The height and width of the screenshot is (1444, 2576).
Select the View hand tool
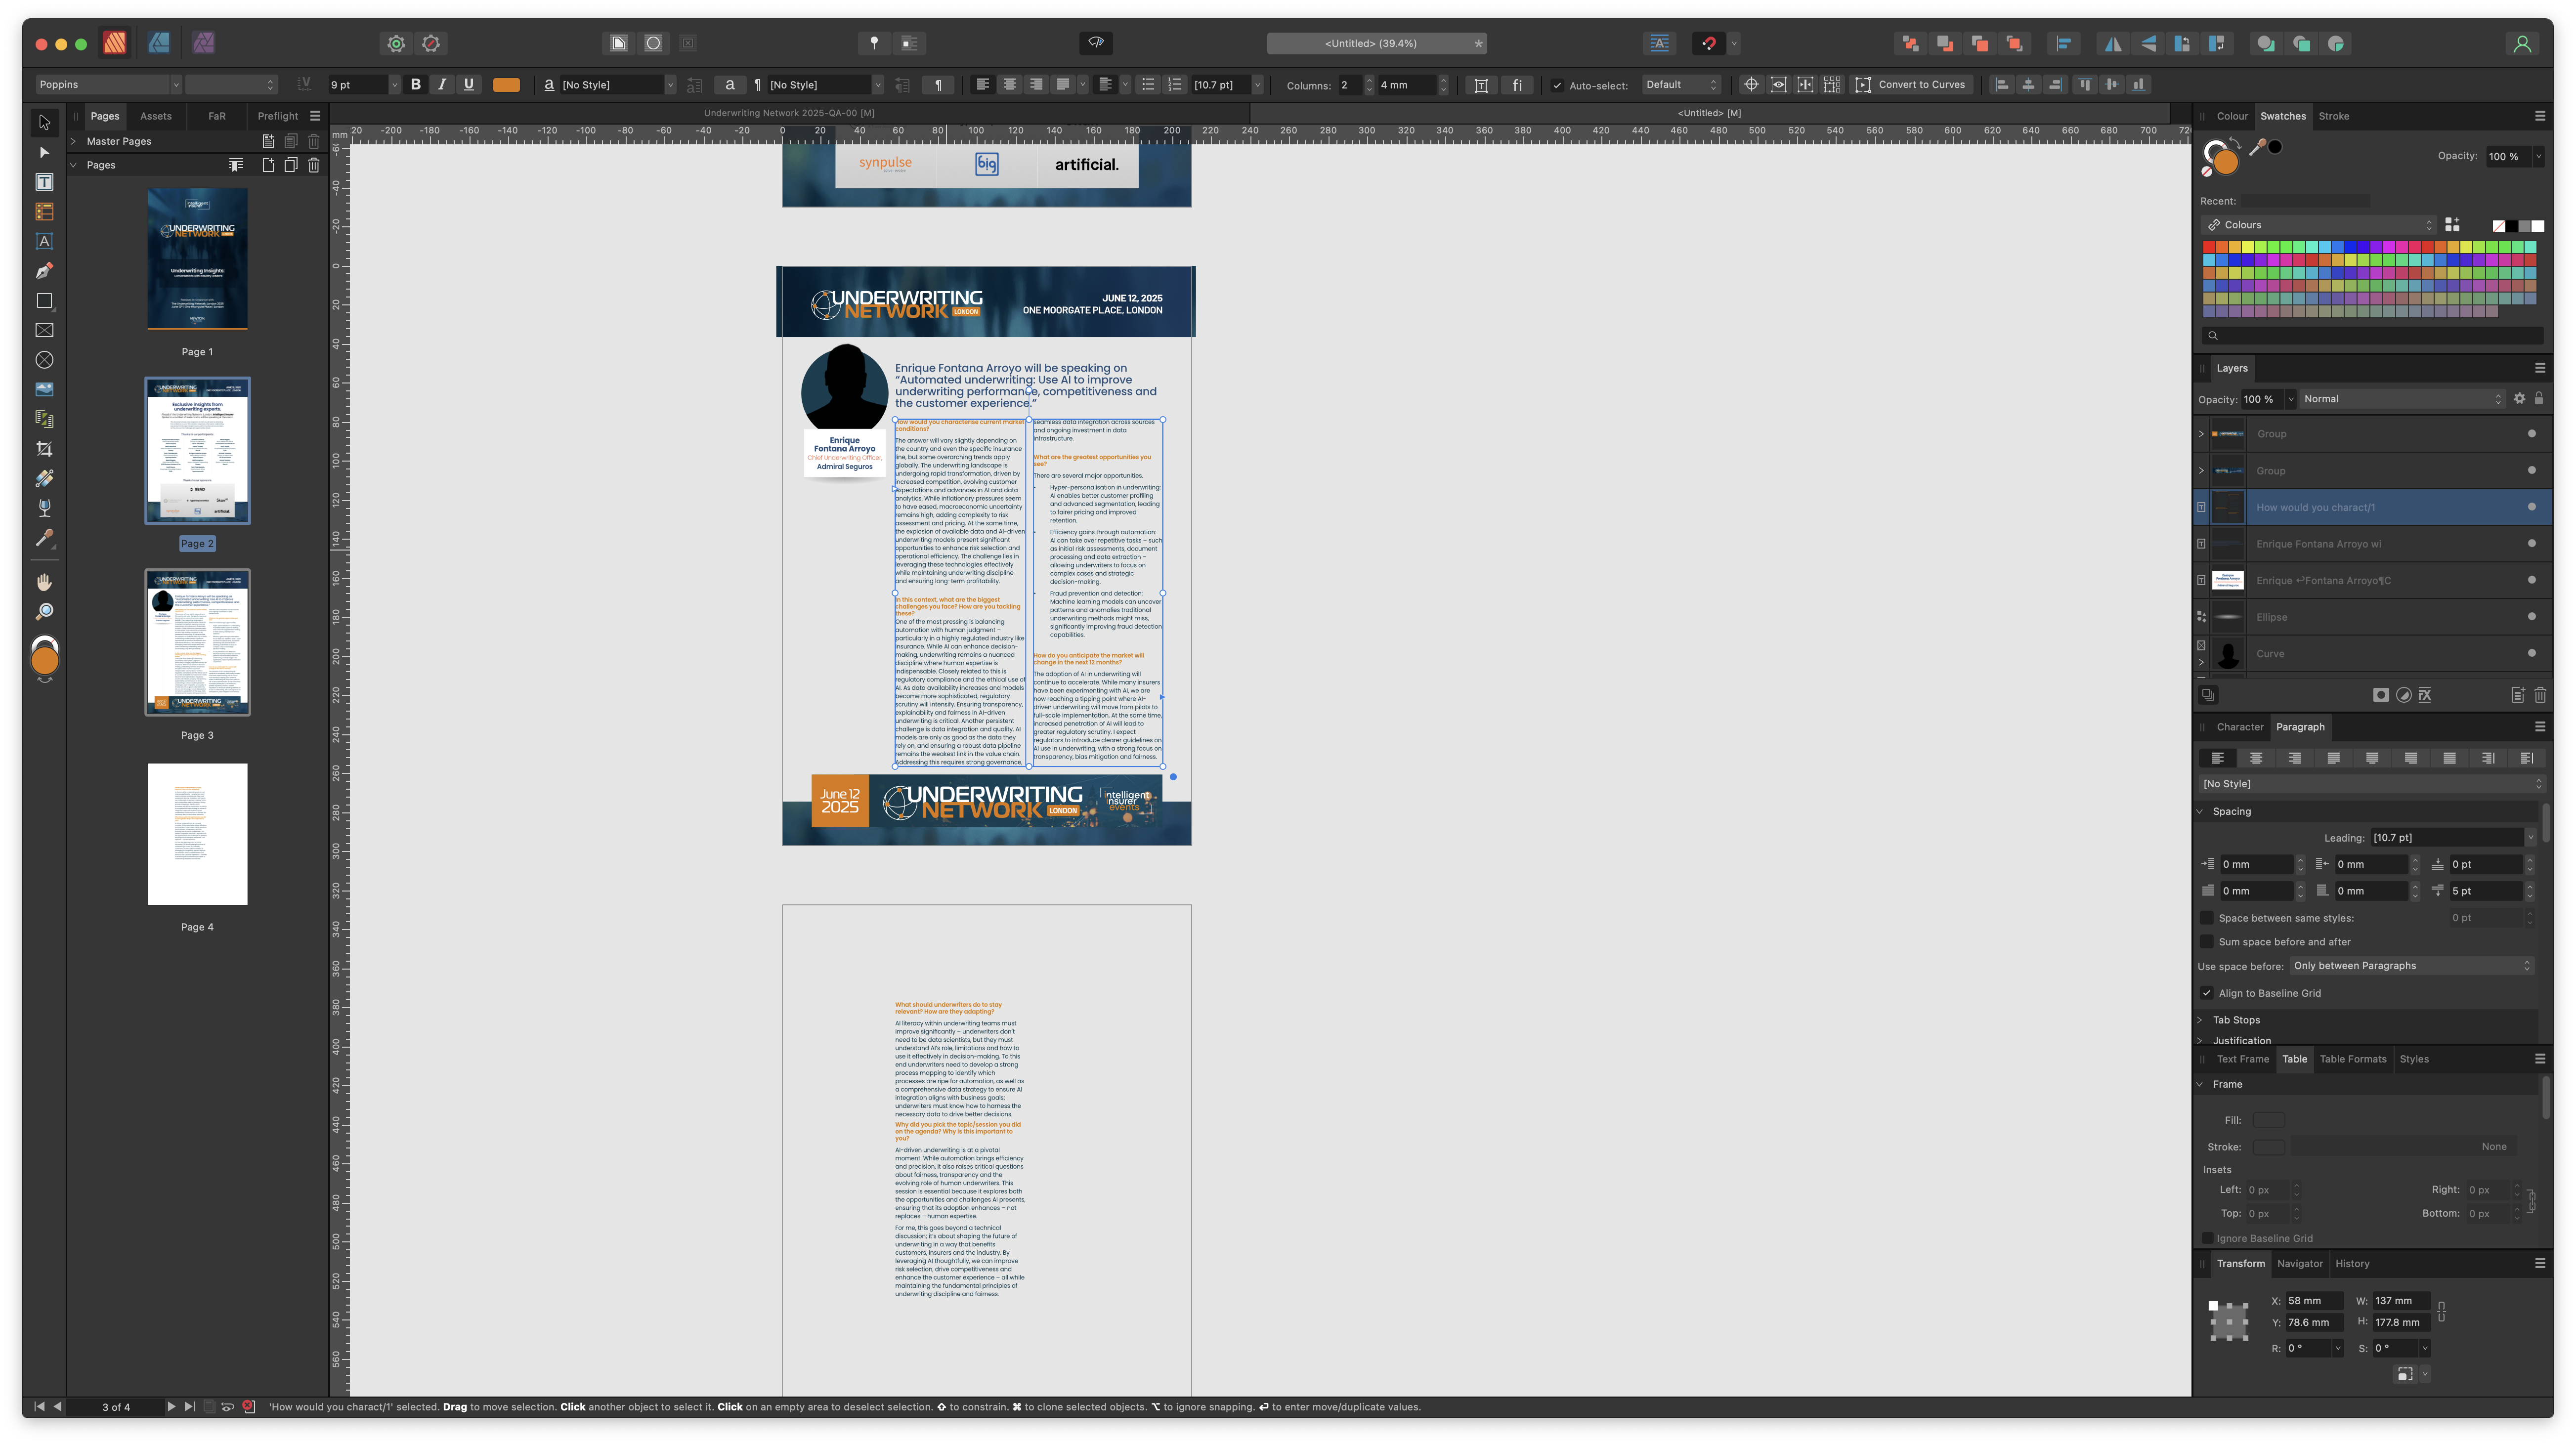pos(44,582)
